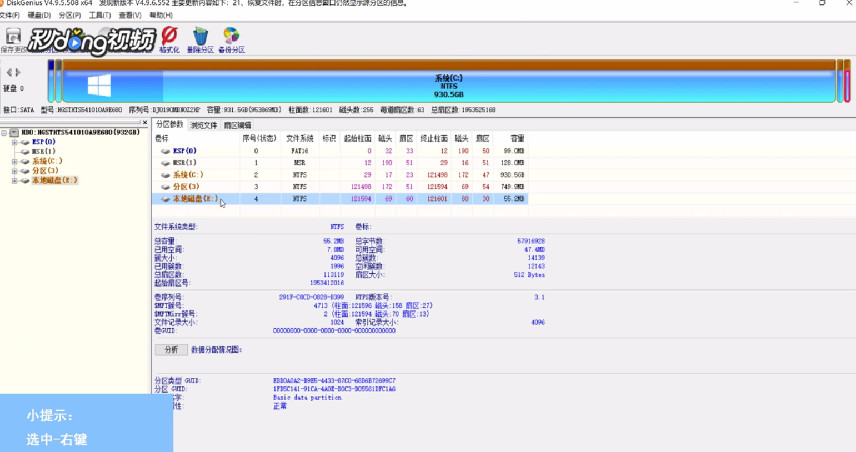This screenshot has width=856, height=452.
Task: Select 本地磁盘(E:) in the disk tree
Action: [x=54, y=180]
